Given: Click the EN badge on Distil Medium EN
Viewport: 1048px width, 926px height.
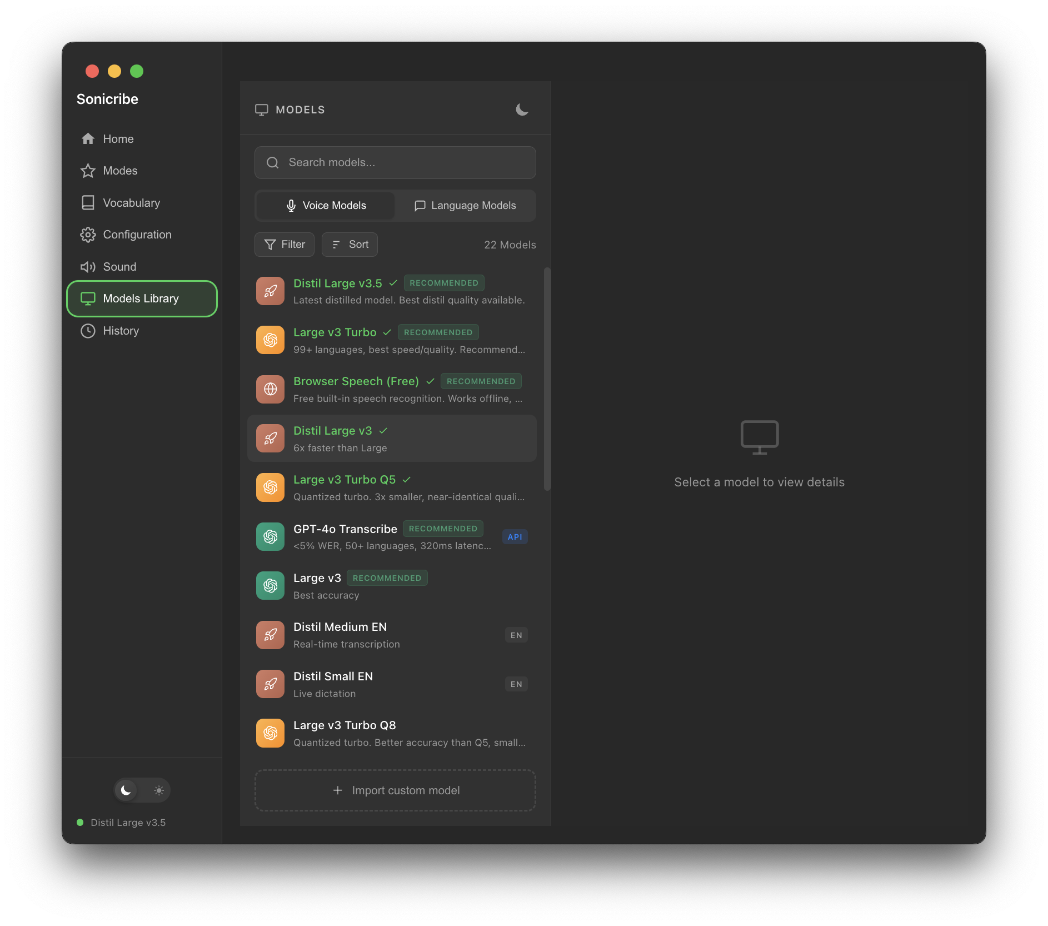Looking at the screenshot, I should 516,635.
